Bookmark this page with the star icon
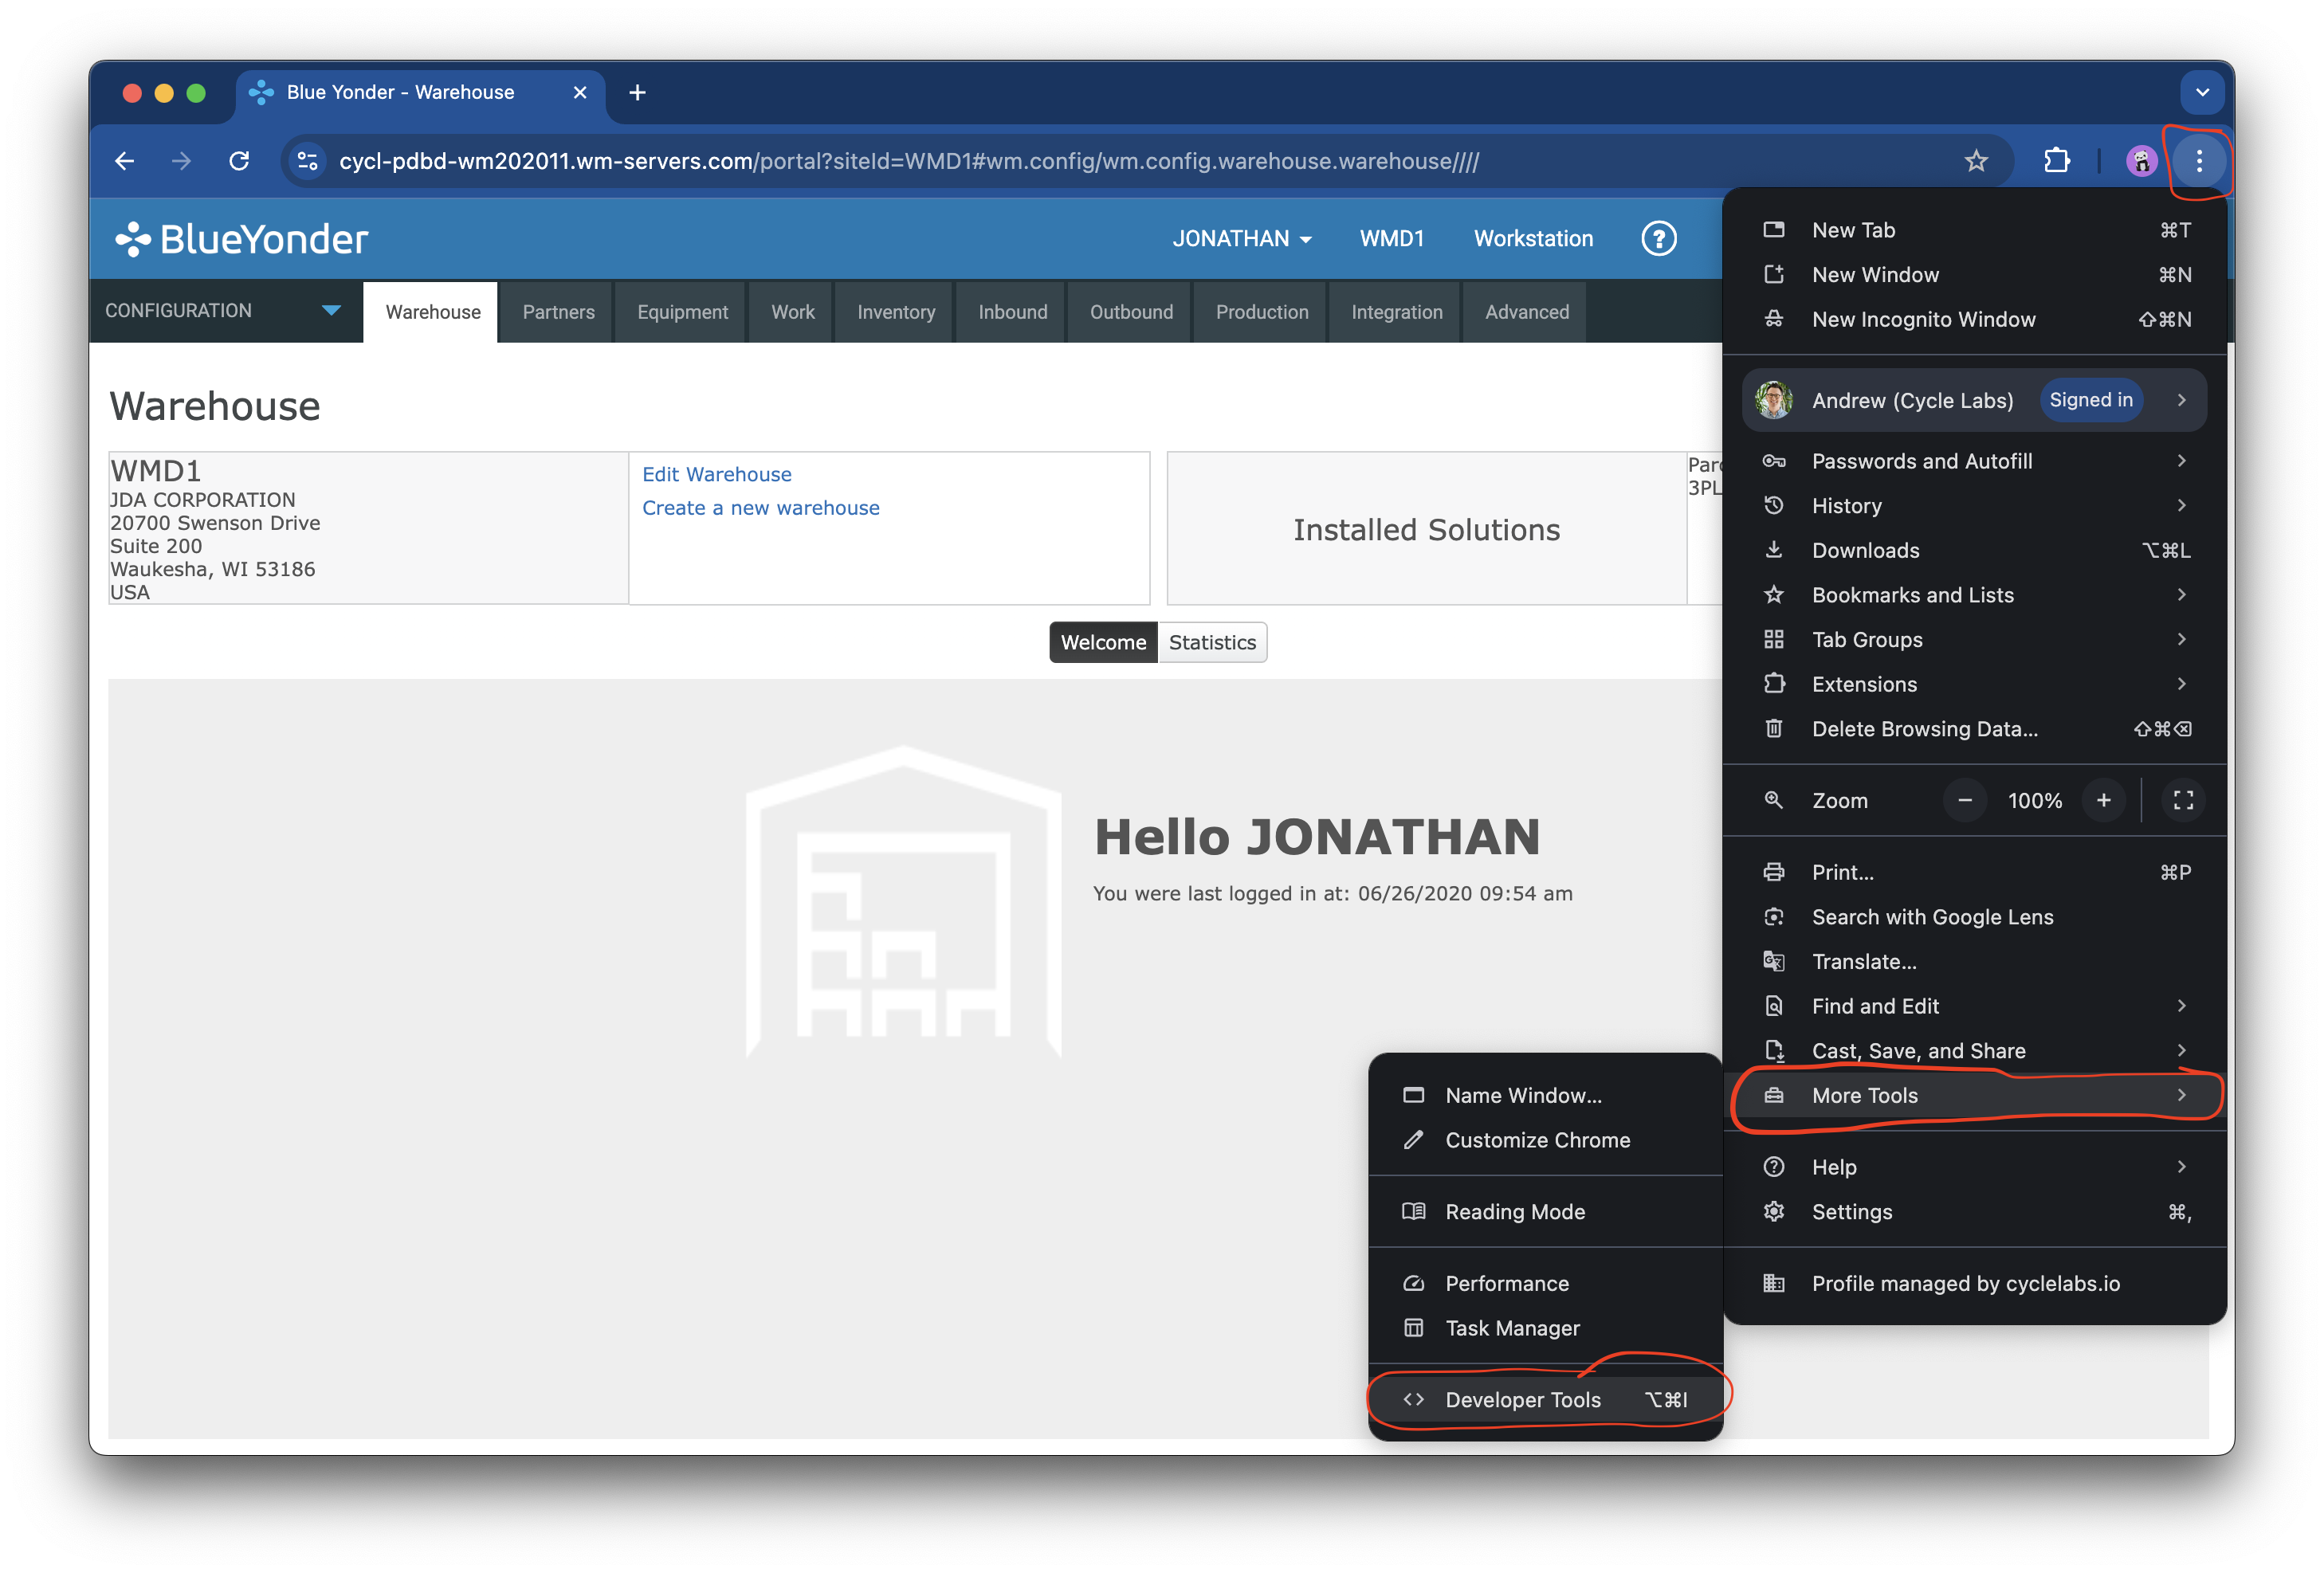The height and width of the screenshot is (1573, 2324). pos(1976,160)
